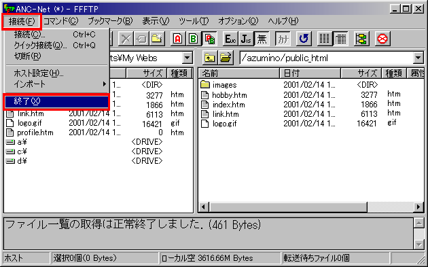Click the c:¥ drive icon

pyautogui.click(x=10, y=152)
